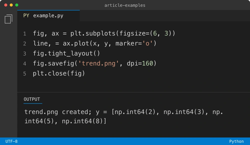Change the Python language mode in status bar
250x145 pixels.
point(236,141)
